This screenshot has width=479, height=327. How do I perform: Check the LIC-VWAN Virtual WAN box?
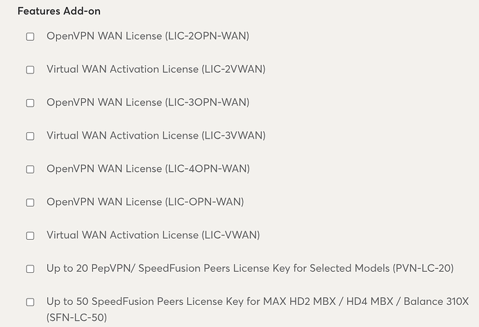click(31, 236)
